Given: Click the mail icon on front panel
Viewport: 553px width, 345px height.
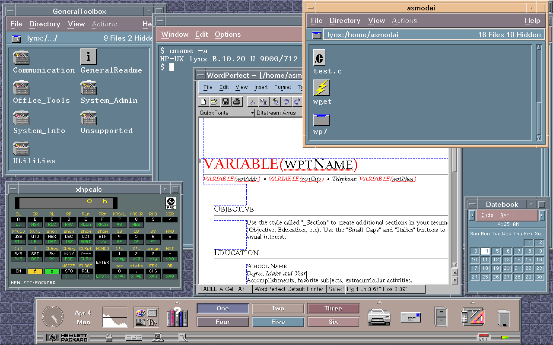Looking at the screenshot, I should (410, 317).
